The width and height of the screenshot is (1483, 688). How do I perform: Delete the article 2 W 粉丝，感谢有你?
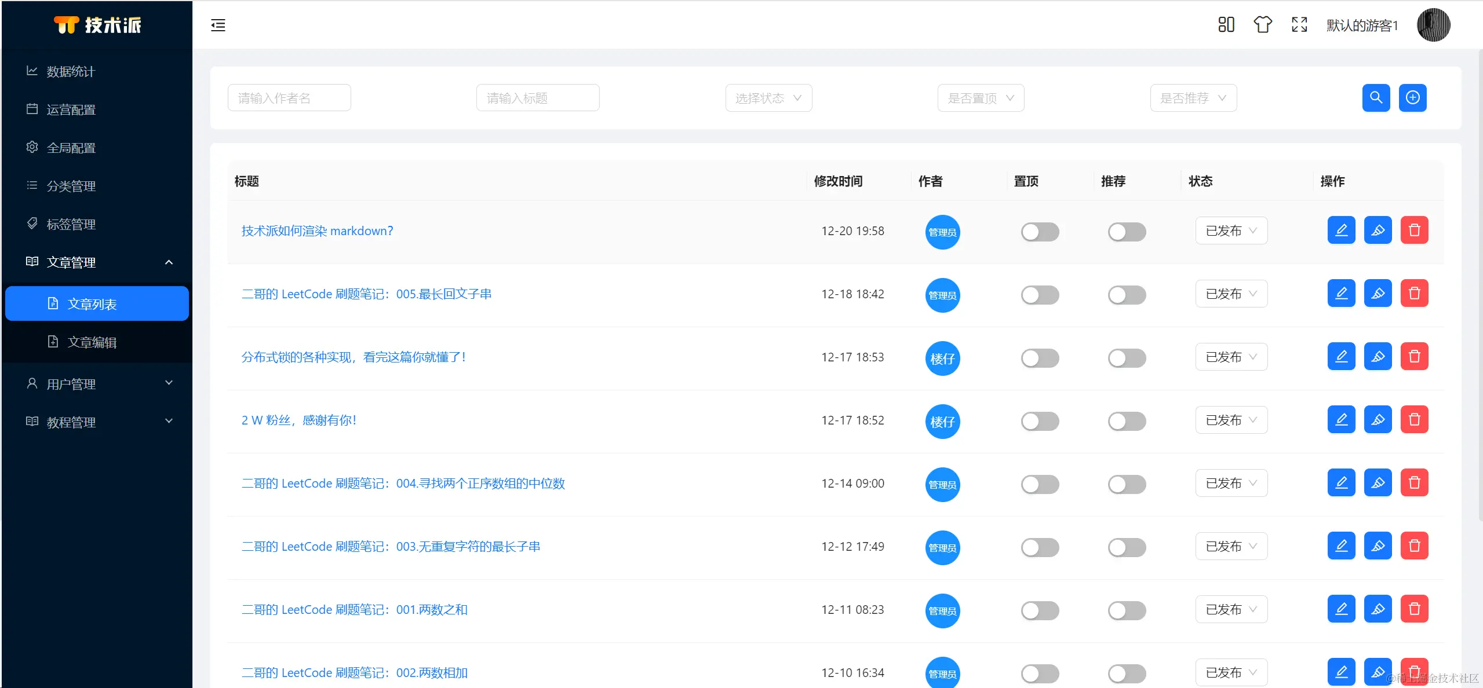point(1414,419)
